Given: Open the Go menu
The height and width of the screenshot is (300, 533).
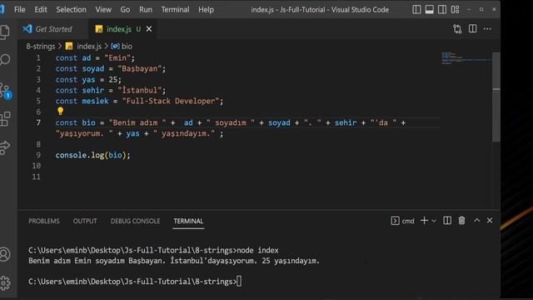Looking at the screenshot, I should point(125,9).
